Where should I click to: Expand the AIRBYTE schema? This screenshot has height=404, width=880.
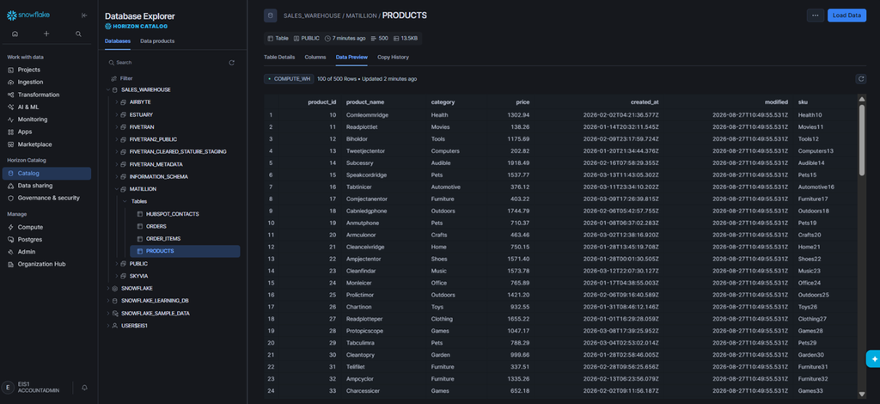click(x=117, y=102)
